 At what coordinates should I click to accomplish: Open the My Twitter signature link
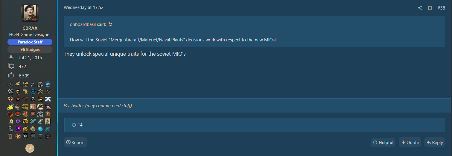(98, 106)
